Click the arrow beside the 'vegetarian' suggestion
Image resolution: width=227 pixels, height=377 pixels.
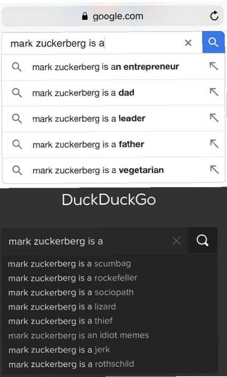pos(214,170)
